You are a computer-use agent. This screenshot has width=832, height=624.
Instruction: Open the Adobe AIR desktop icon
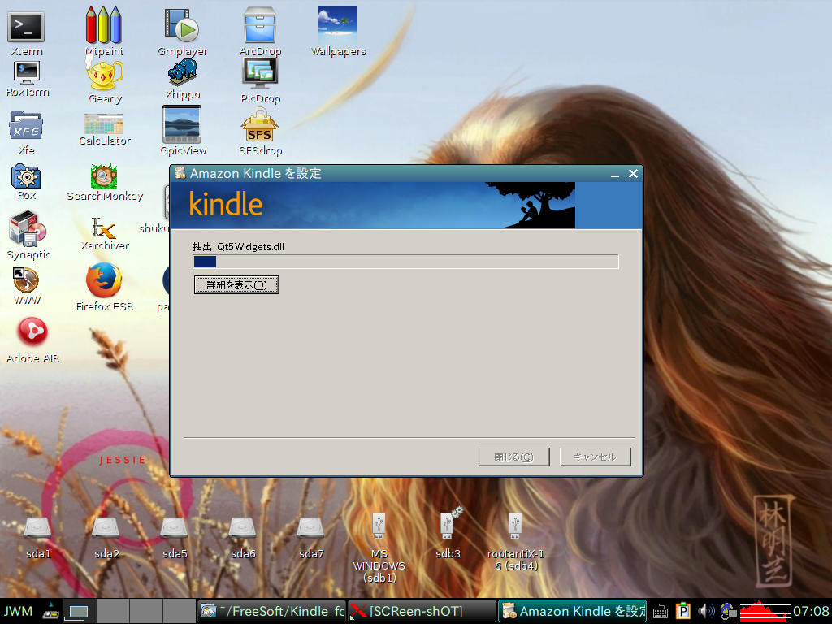click(32, 331)
